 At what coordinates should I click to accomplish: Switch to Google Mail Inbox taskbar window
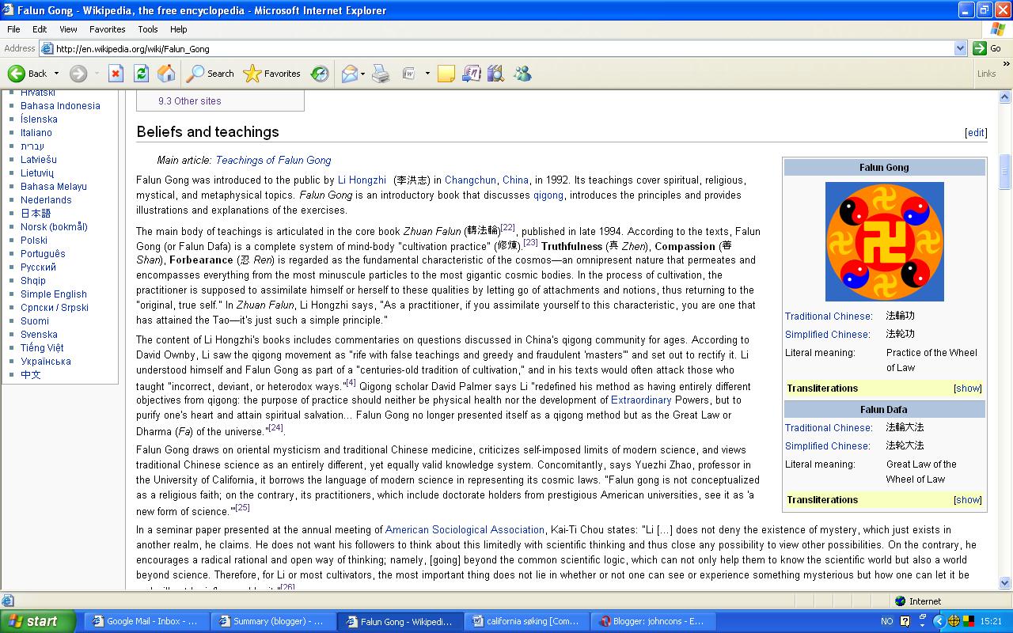[146, 621]
